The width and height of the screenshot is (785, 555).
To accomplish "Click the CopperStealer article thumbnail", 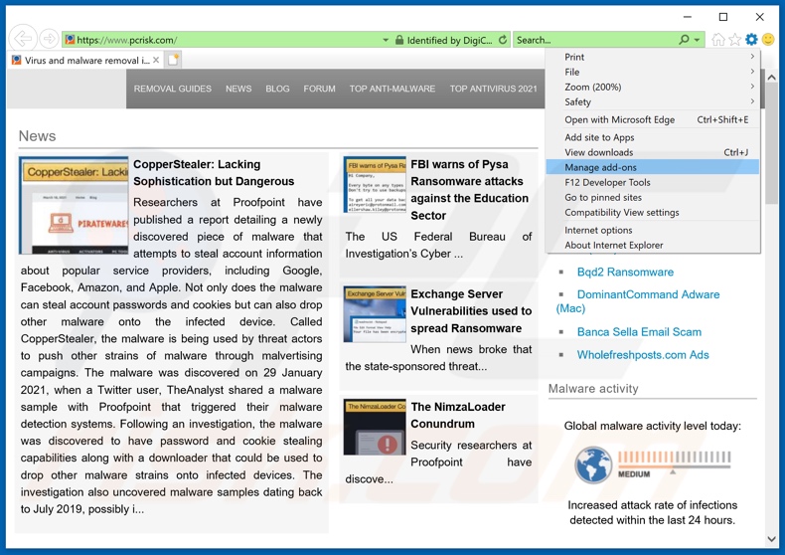I will click(x=74, y=205).
